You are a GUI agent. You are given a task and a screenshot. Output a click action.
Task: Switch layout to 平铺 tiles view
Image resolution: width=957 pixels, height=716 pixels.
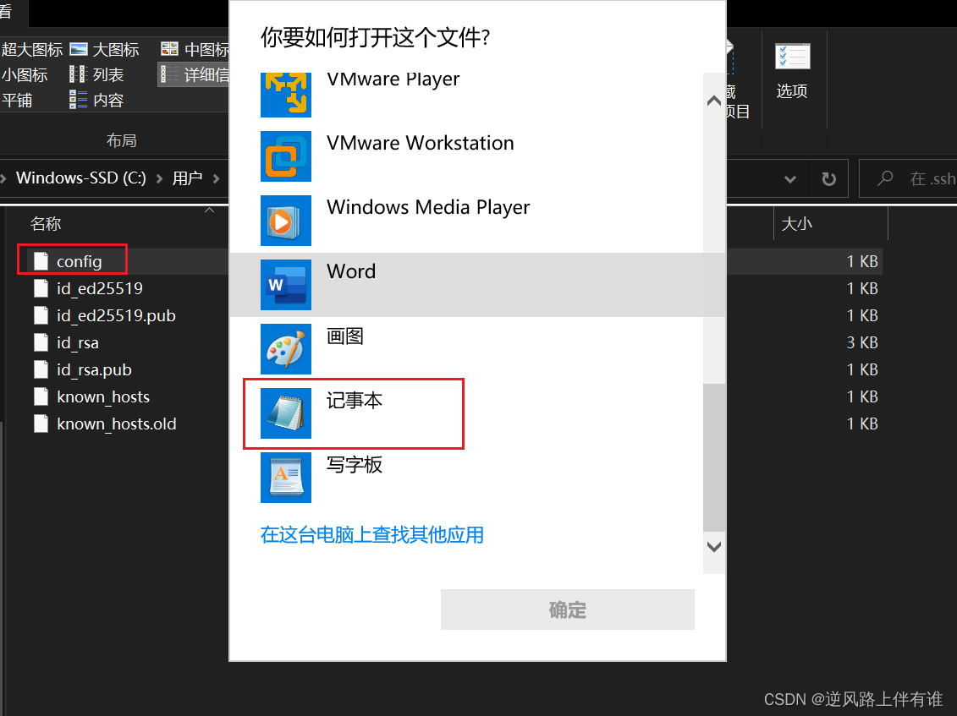click(17, 100)
